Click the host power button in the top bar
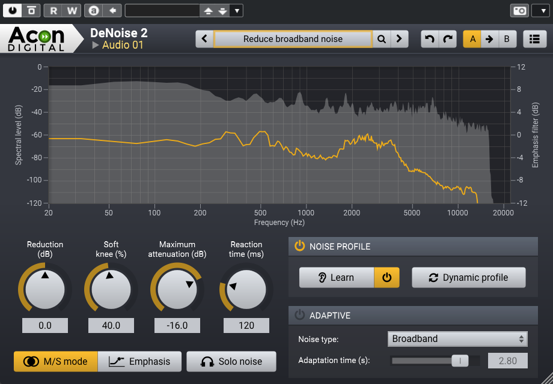The height and width of the screenshot is (384, 553). tap(13, 11)
